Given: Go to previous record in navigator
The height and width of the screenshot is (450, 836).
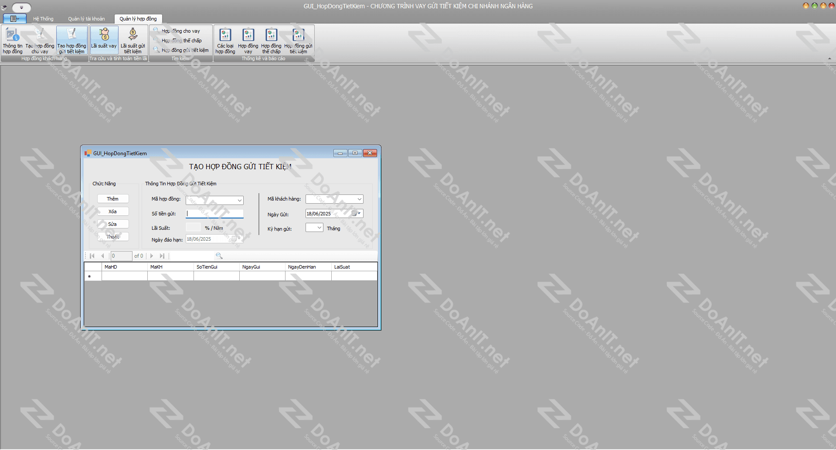Looking at the screenshot, I should tap(102, 256).
